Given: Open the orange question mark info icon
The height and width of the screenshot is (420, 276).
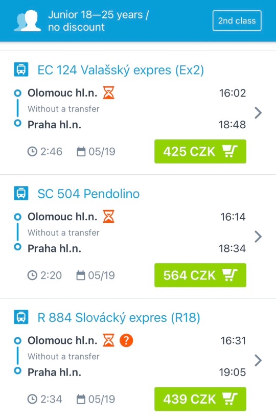Looking at the screenshot, I should (x=126, y=340).
